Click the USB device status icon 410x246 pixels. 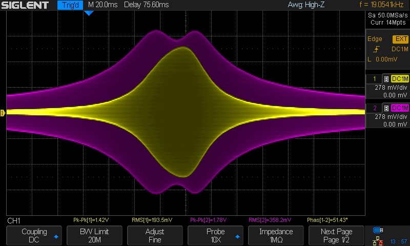378,230
